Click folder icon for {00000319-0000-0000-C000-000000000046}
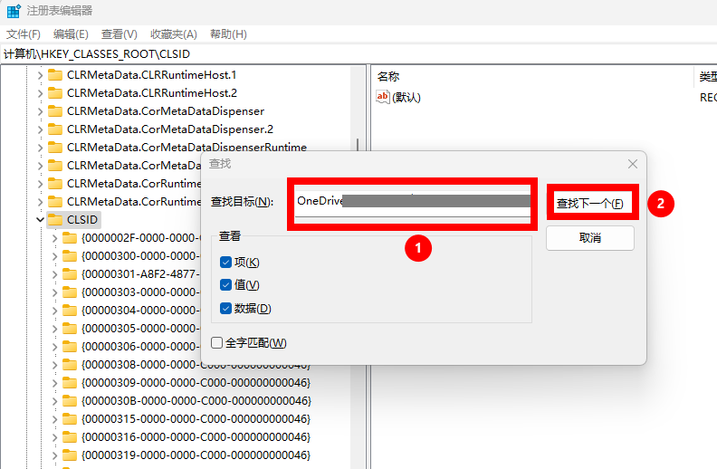Image resolution: width=717 pixels, height=469 pixels. [x=70, y=455]
